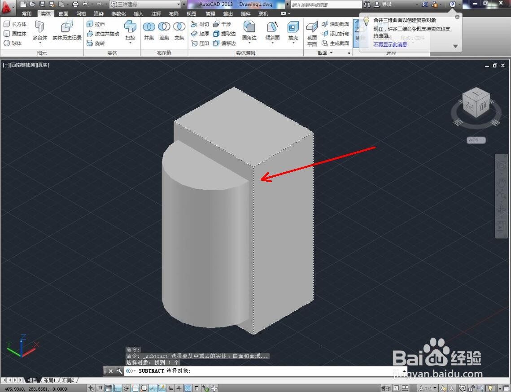Toggle 活动截面 live section
Viewport: 511px width, 392px height.
[x=335, y=24]
